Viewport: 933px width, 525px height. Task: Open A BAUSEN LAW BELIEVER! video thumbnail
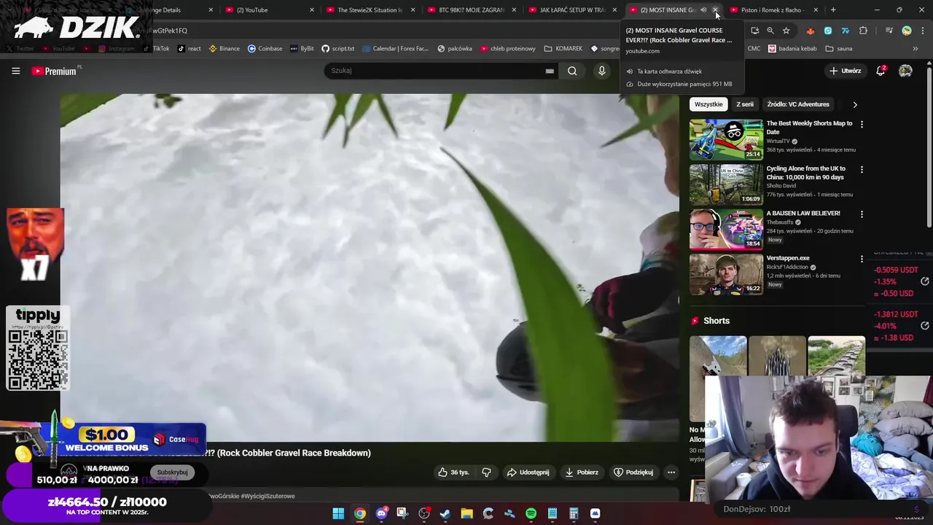(x=726, y=229)
